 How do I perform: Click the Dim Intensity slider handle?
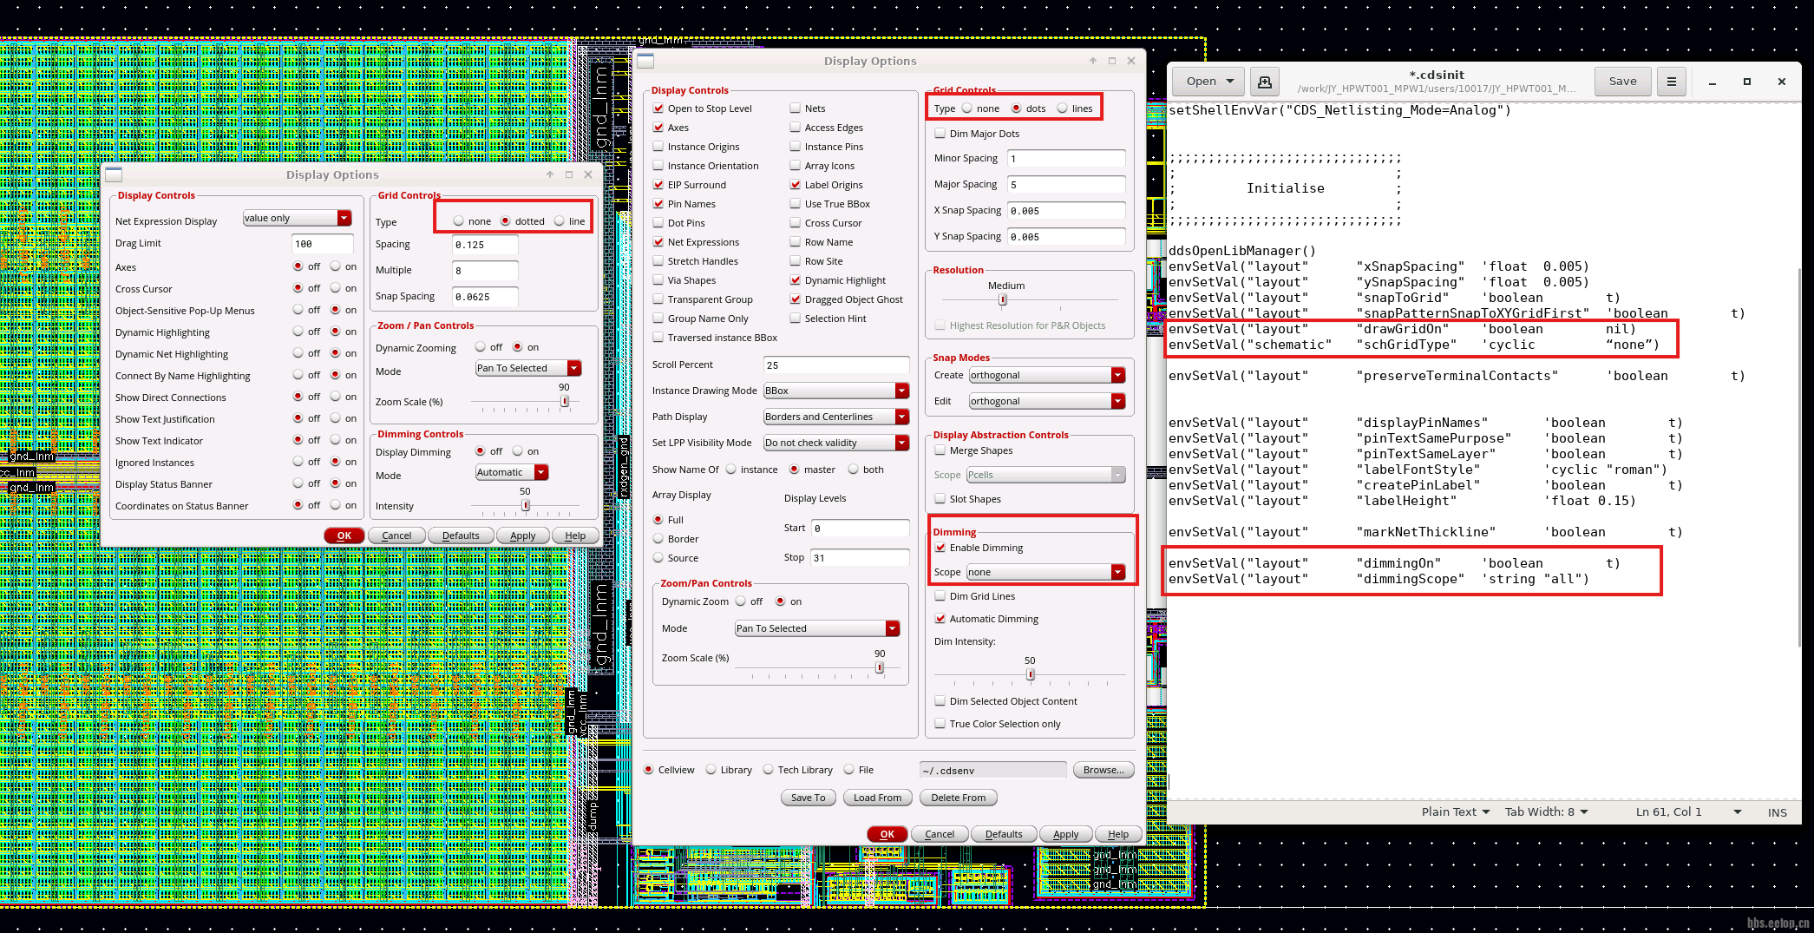coord(1031,674)
